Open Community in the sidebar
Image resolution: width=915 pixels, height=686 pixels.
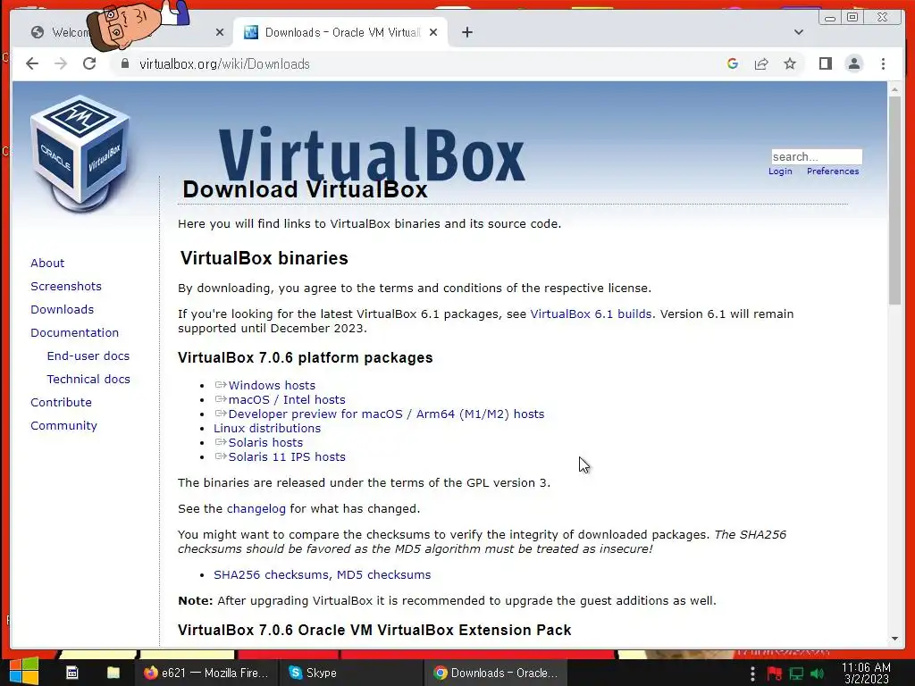(63, 426)
